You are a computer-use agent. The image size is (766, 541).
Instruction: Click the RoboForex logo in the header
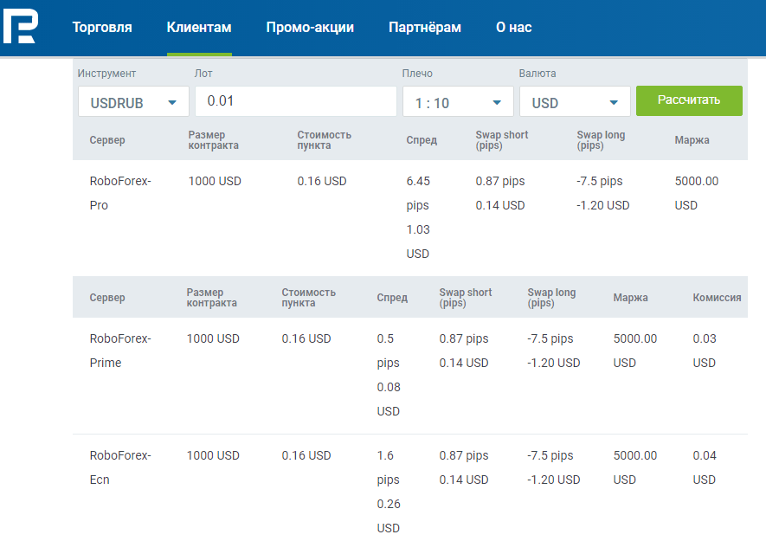pyautogui.click(x=21, y=28)
